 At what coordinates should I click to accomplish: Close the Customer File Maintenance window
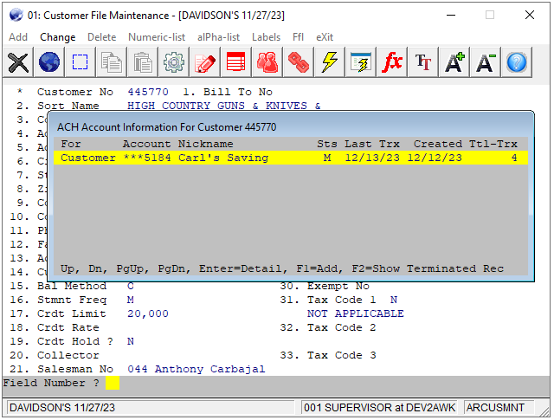point(529,16)
